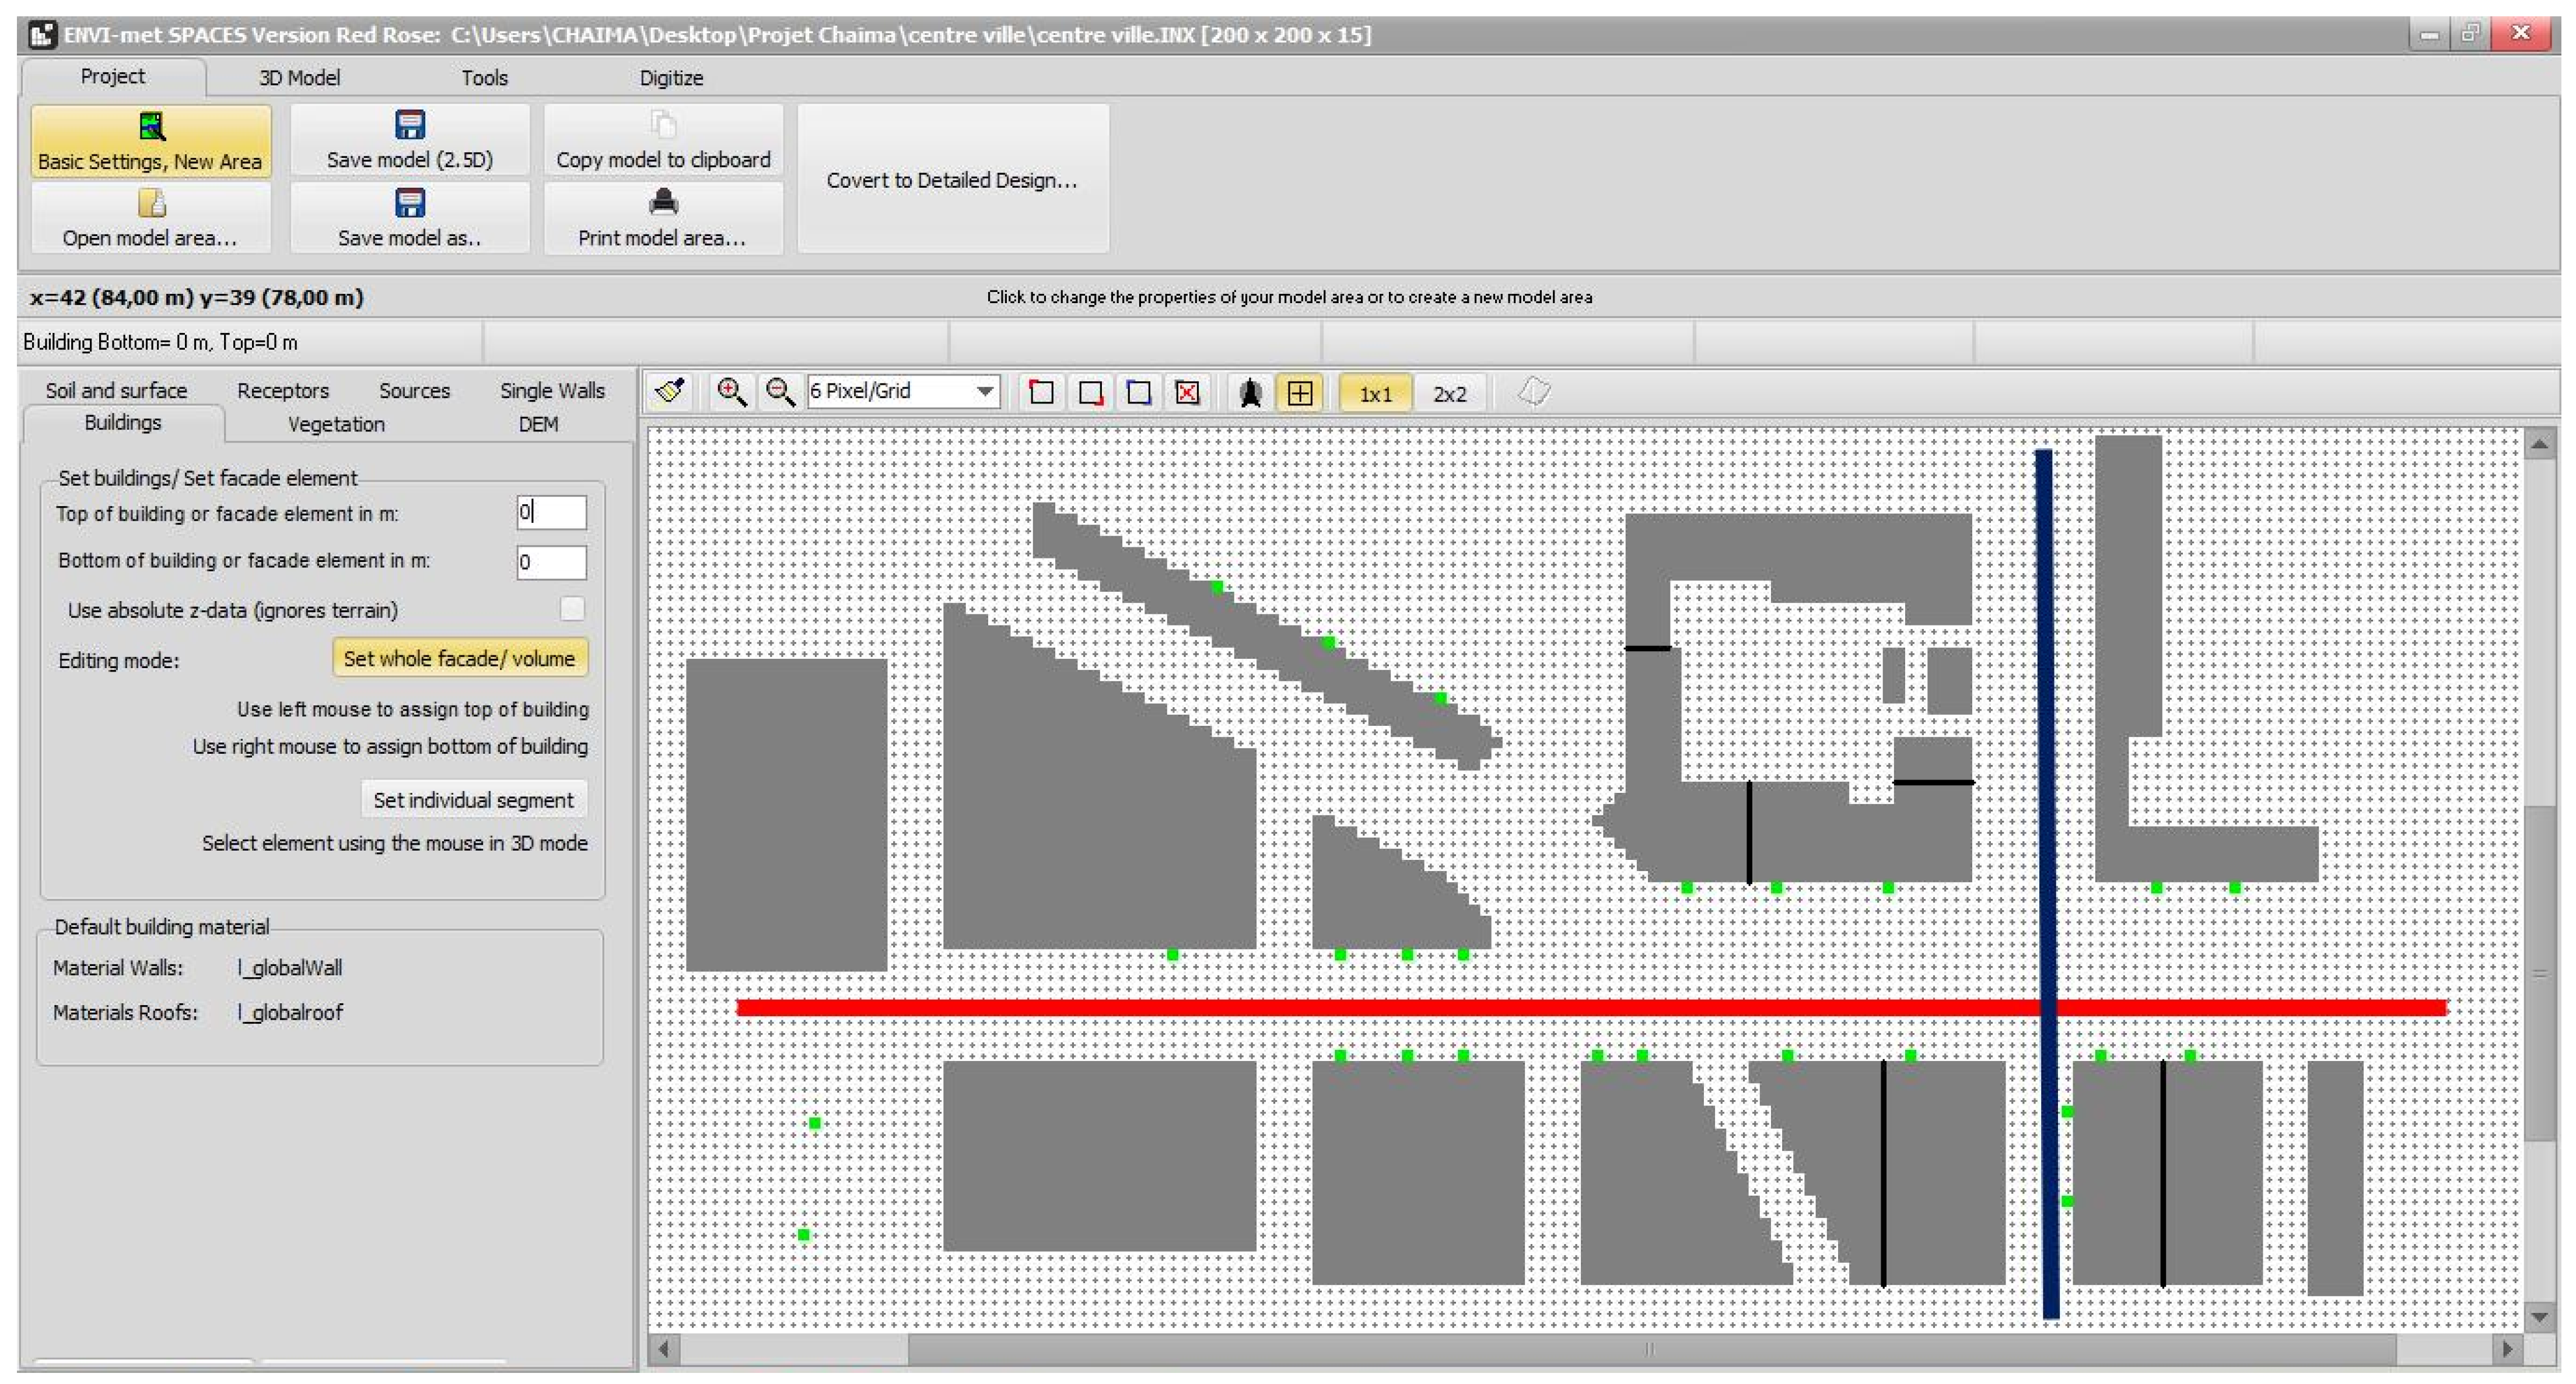Select the 1x1 brush size toggle
2576x1384 pixels.
coord(1375,394)
